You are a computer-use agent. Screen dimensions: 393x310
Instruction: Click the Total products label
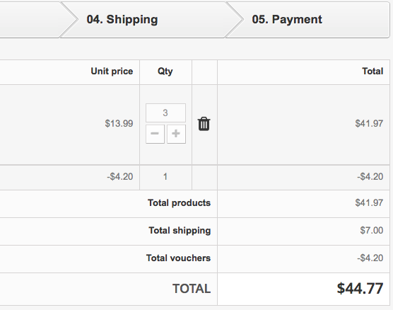point(180,203)
